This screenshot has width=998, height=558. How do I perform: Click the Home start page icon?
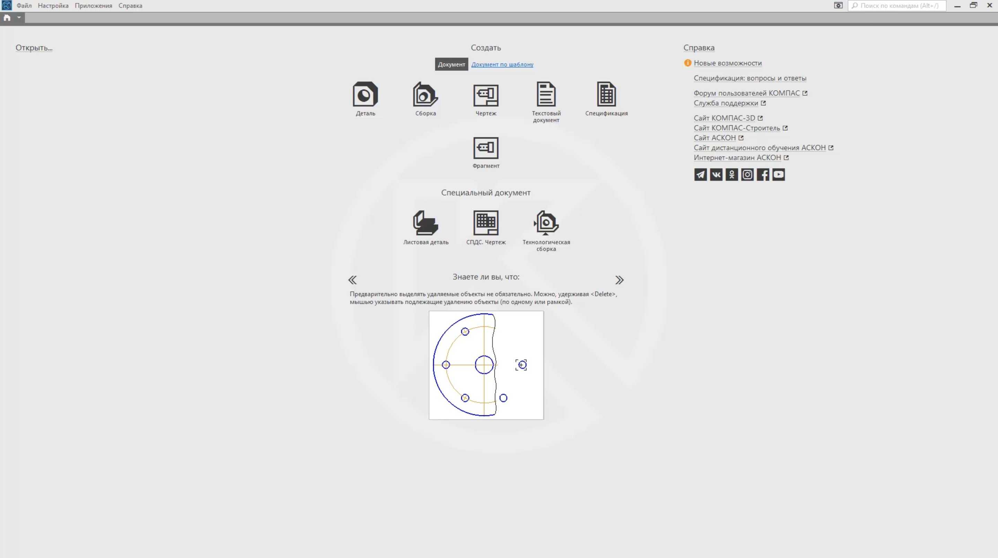(x=7, y=18)
